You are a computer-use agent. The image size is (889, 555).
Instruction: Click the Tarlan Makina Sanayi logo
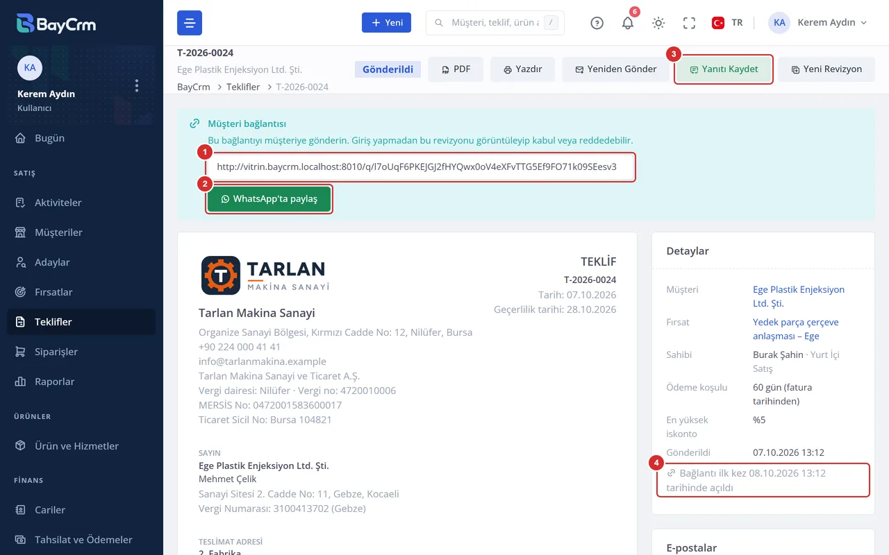coord(264,275)
